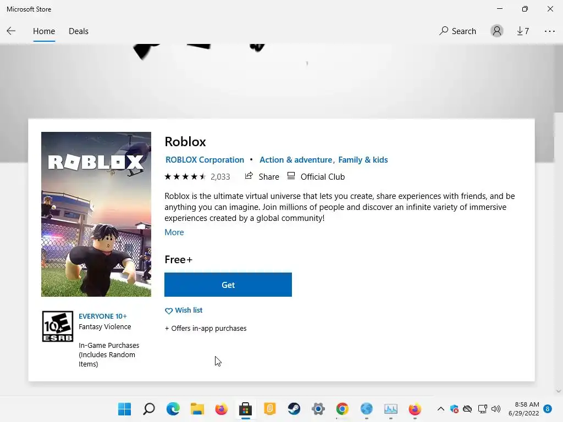Click the down arrow of page scrollbar
The image size is (563, 422).
(559, 391)
